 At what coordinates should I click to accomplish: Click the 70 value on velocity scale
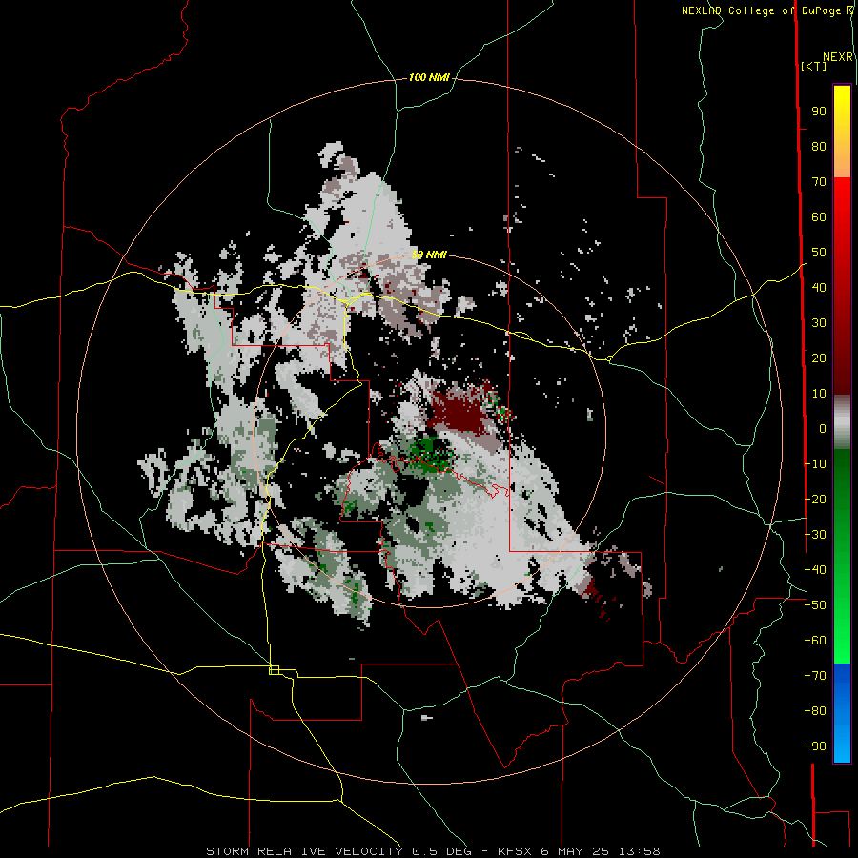(819, 182)
